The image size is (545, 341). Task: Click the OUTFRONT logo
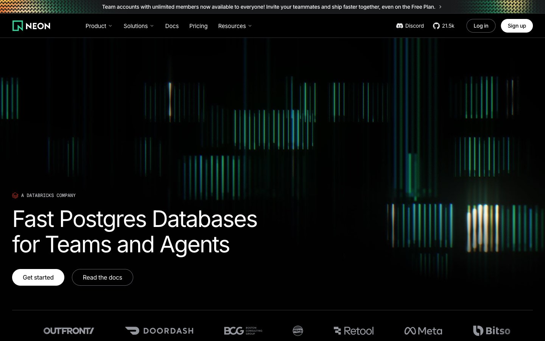pos(69,331)
